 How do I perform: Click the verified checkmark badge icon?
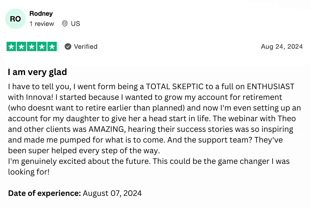(68, 46)
